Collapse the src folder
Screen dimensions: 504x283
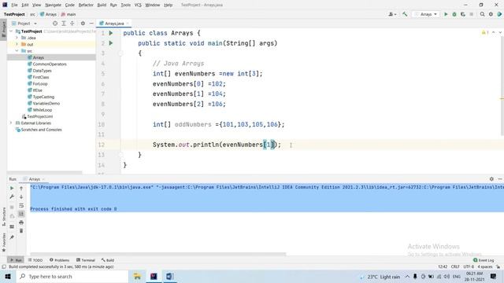click(17, 51)
